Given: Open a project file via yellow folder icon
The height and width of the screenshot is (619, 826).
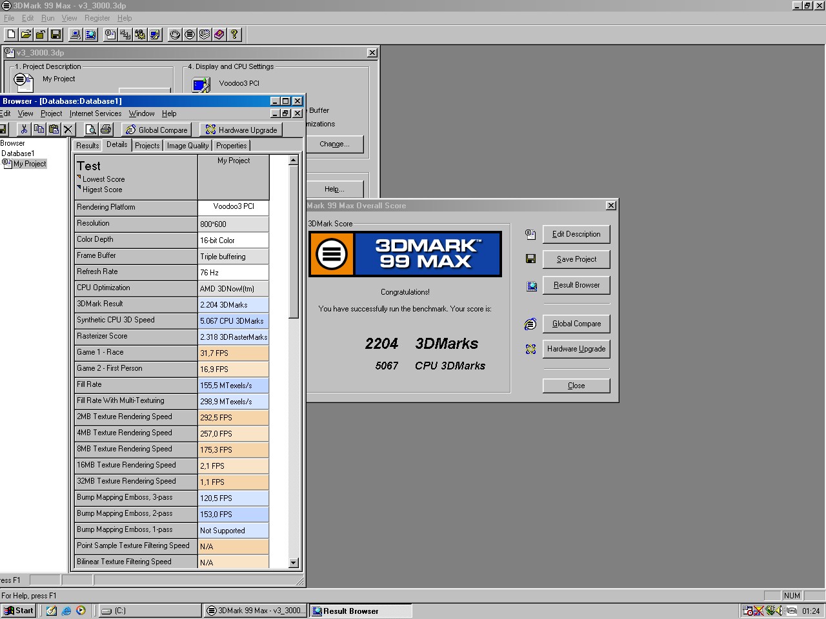Looking at the screenshot, I should pos(26,34).
